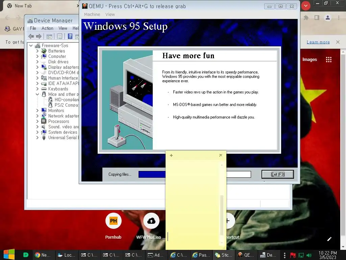Screen dimensions: 346x260
Task: Dismiss the Chrome info bar with X
Action: coord(338,42)
